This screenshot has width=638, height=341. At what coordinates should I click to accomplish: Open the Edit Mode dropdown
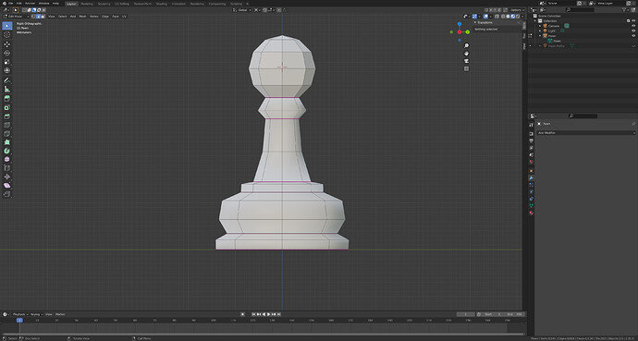click(17, 17)
